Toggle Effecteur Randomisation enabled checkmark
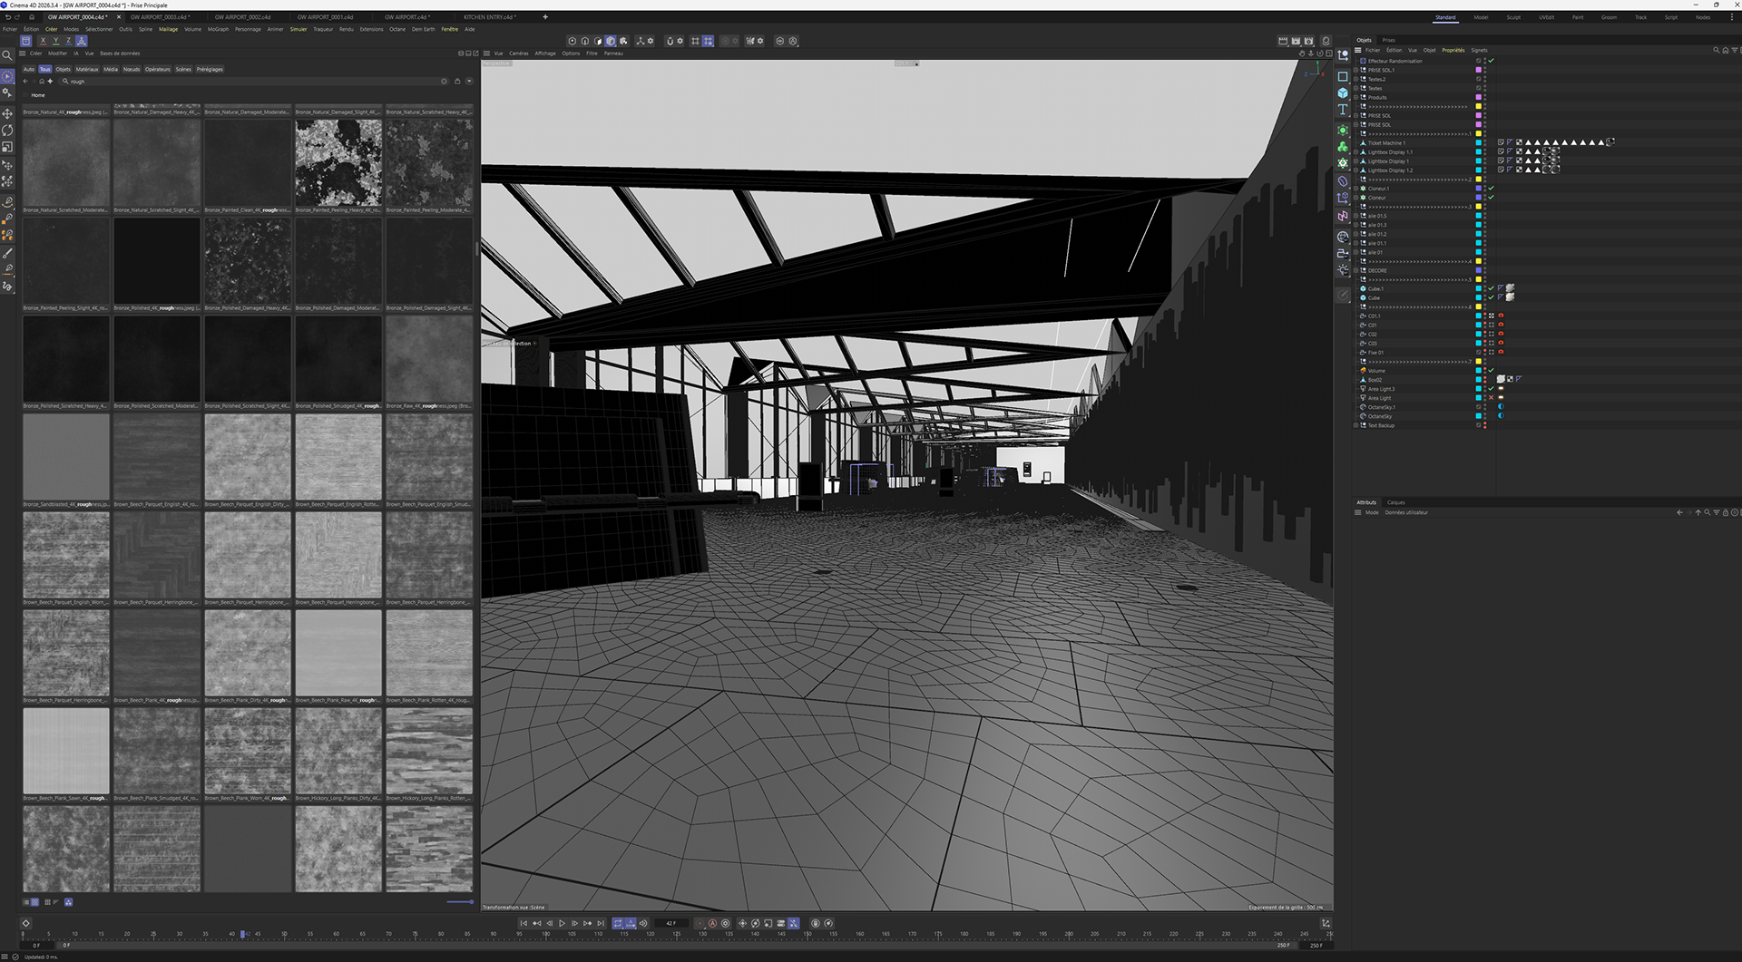This screenshot has height=962, width=1742. 1491,61
